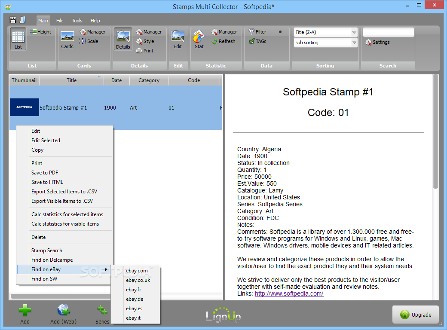Select Calc statistics for selected items
This screenshot has width=447, height=330.
[x=65, y=214]
